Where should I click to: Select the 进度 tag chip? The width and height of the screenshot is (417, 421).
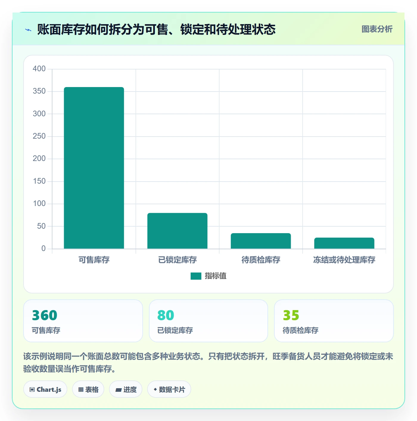point(126,389)
